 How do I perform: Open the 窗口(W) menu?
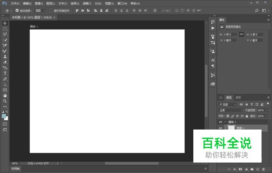(x=122, y=3)
